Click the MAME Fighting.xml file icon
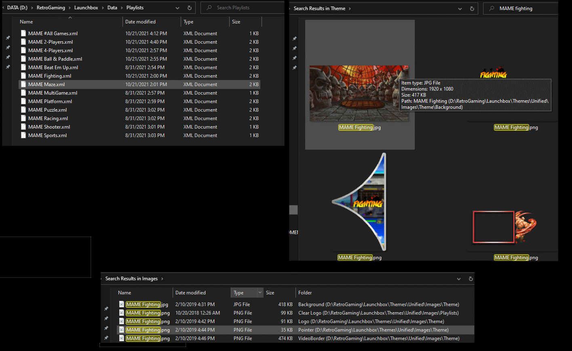This screenshot has height=351, width=572. click(x=23, y=76)
